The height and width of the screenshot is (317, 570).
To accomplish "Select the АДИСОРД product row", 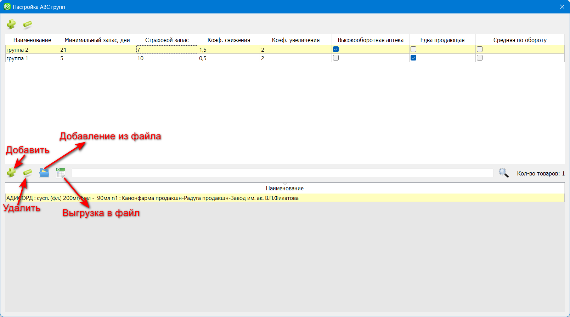I will pyautogui.click(x=152, y=198).
